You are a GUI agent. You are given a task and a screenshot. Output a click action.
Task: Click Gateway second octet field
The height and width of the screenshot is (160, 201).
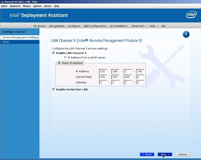pos(115,82)
